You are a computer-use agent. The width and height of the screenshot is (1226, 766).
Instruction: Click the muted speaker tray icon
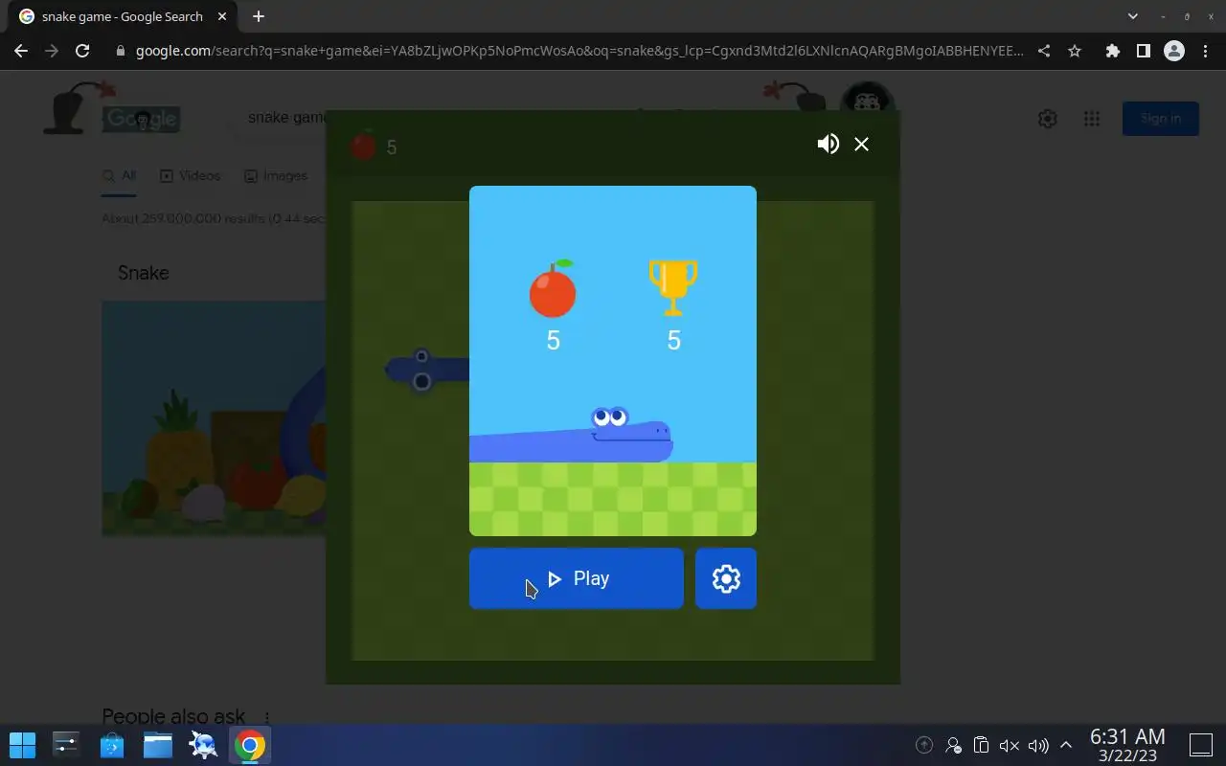point(1010,745)
